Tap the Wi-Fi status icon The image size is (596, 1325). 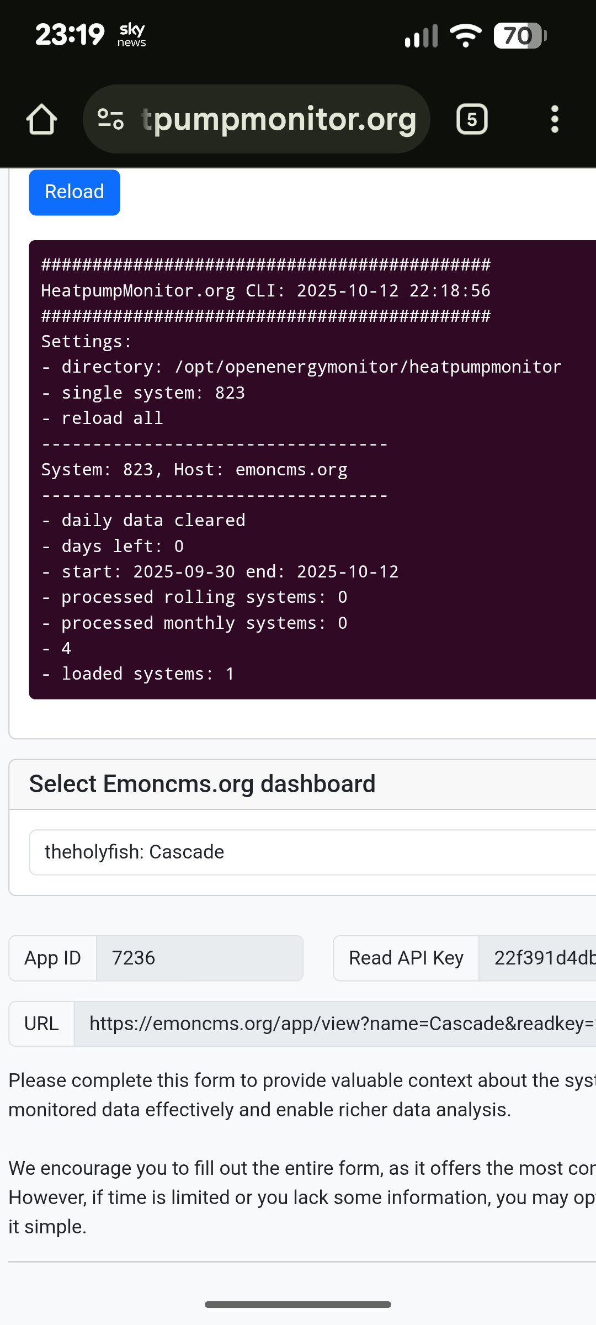click(x=465, y=36)
